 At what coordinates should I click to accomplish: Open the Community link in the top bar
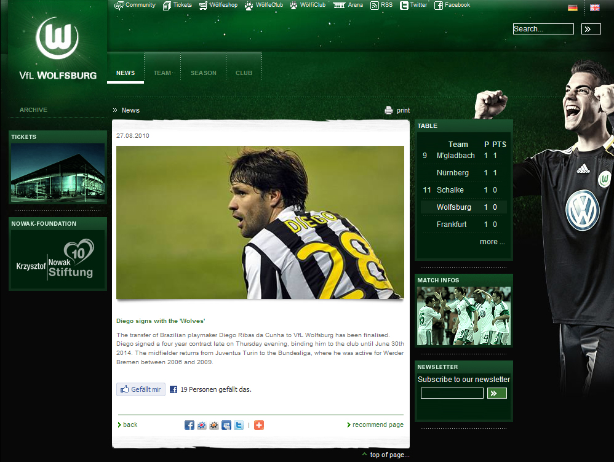(135, 5)
